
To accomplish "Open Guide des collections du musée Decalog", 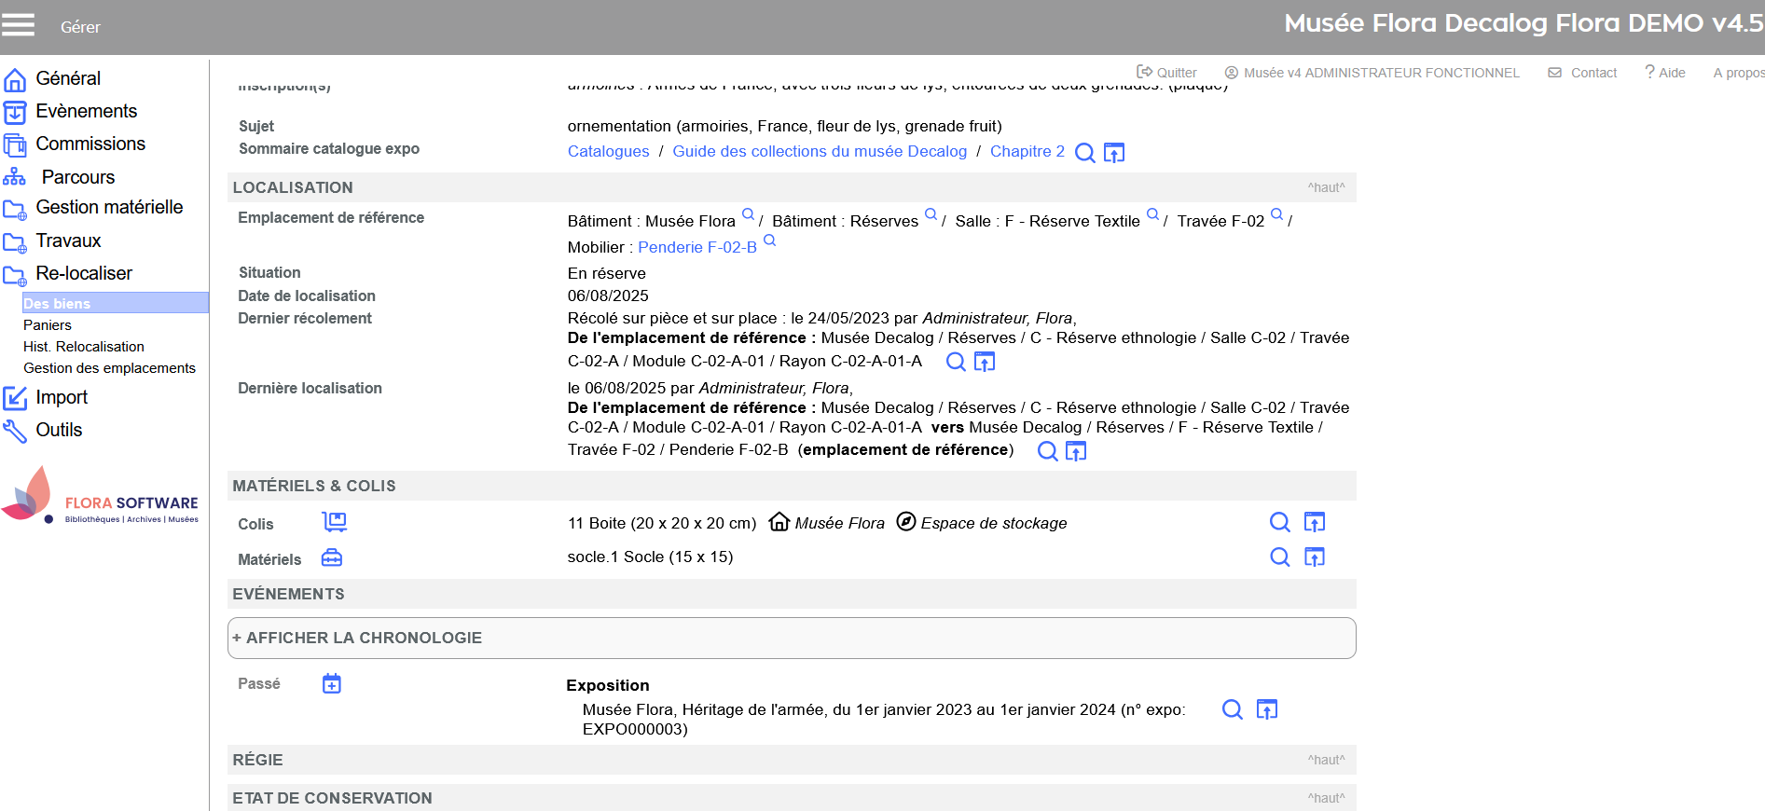I will [x=820, y=152].
